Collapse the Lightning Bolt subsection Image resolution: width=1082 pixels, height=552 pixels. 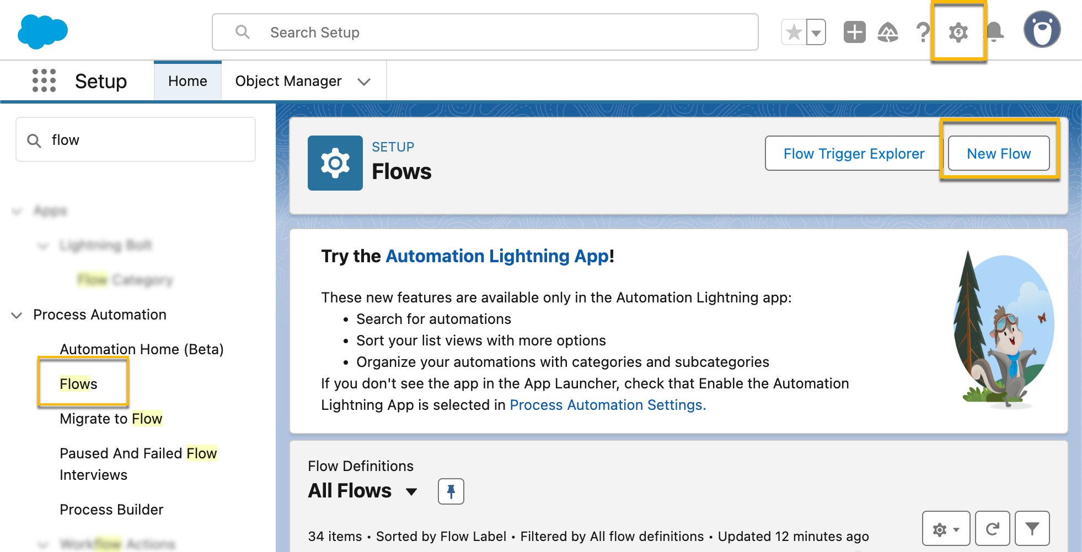43,246
